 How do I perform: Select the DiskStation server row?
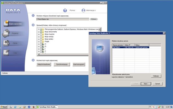[131, 47]
